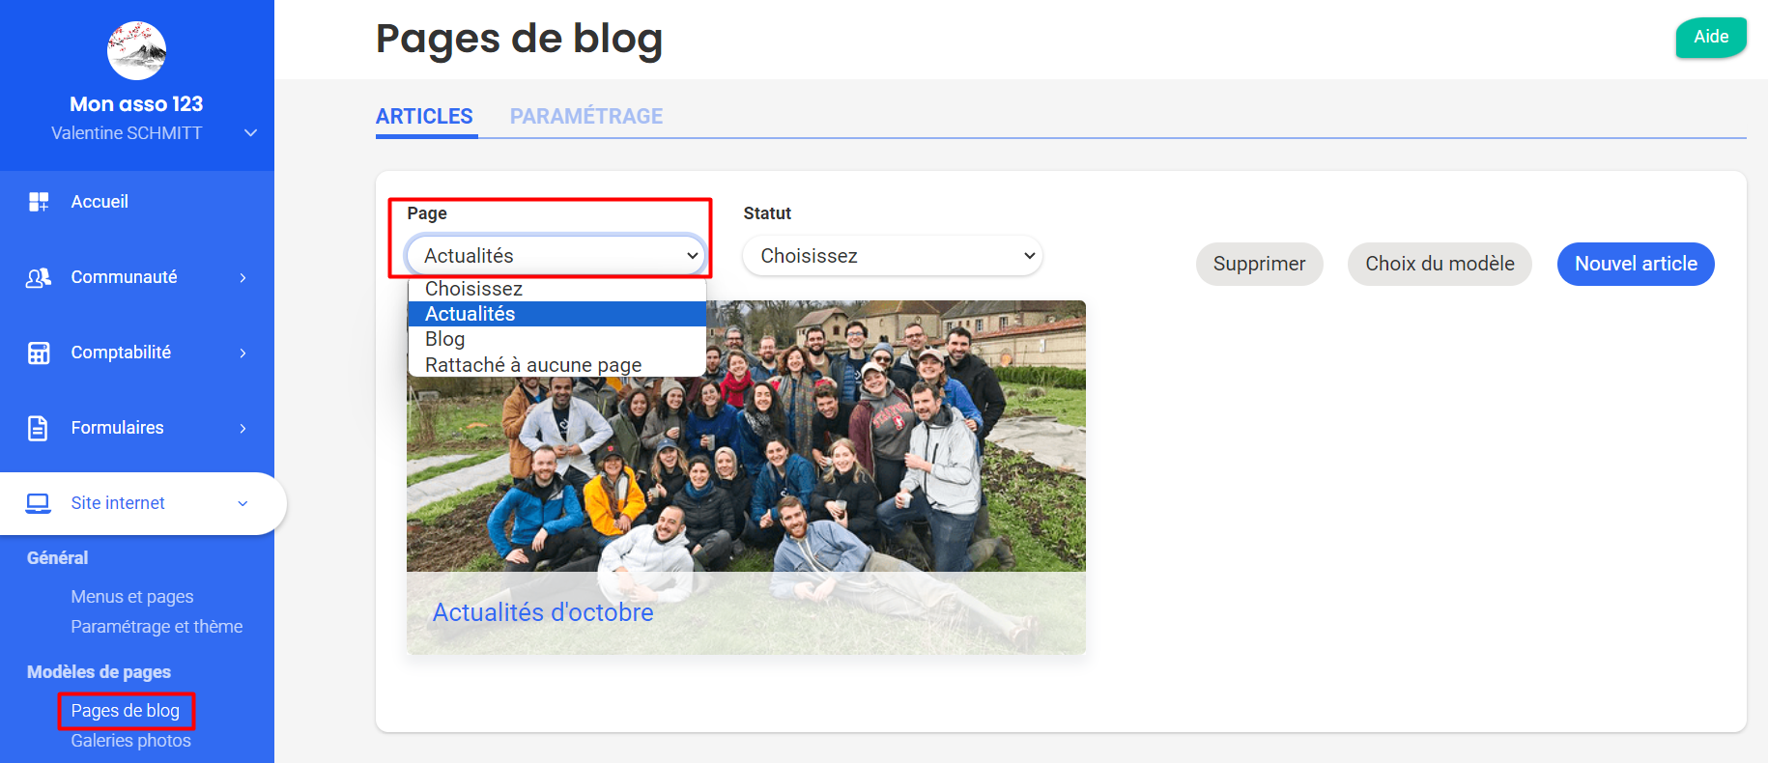Open the Statut dropdown

pyautogui.click(x=893, y=256)
